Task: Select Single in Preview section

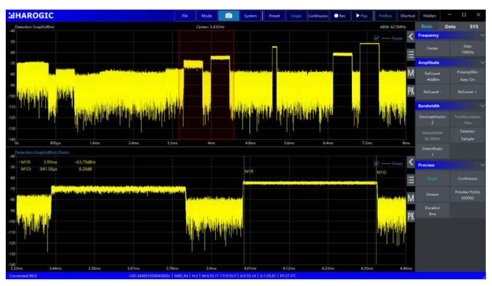Action: (433, 179)
